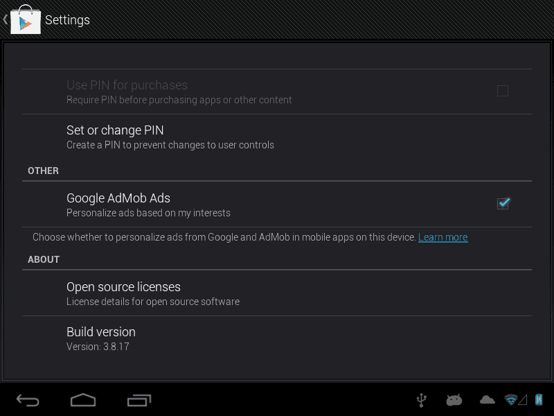The image size is (554, 416).
Task: Follow the Learn more link
Action: (443, 237)
